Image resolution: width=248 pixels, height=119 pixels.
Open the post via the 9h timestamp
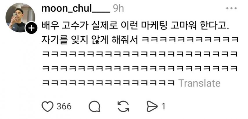[118, 9]
